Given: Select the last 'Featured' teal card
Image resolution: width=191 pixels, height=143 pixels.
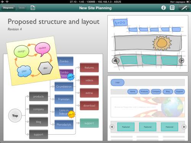Looking at the screenshot, I should click(x=170, y=127).
